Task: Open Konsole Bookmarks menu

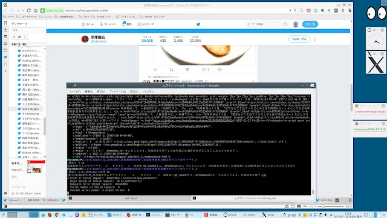Action: (118, 91)
